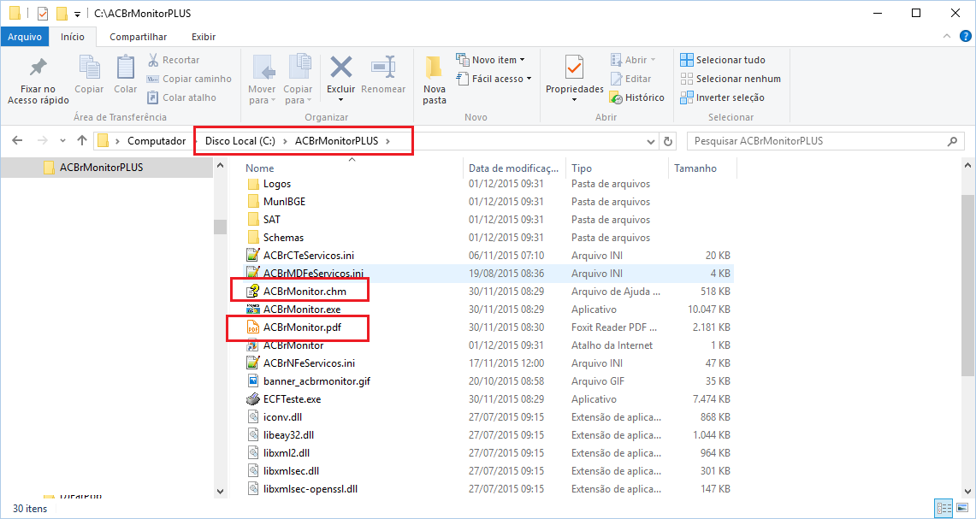976x519 pixels.
Task: Open the Copiar para dropdown
Action: coord(298,95)
